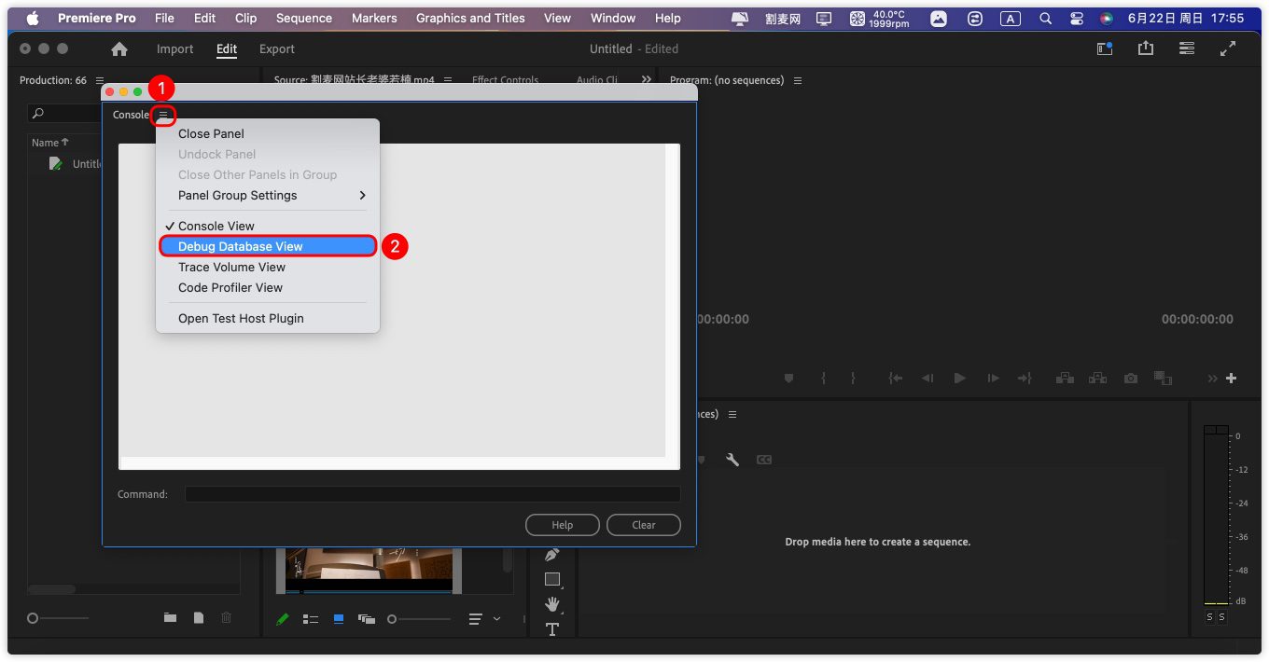Open the Workspaces icon in header
The height and width of the screenshot is (662, 1269).
pyautogui.click(x=1187, y=48)
